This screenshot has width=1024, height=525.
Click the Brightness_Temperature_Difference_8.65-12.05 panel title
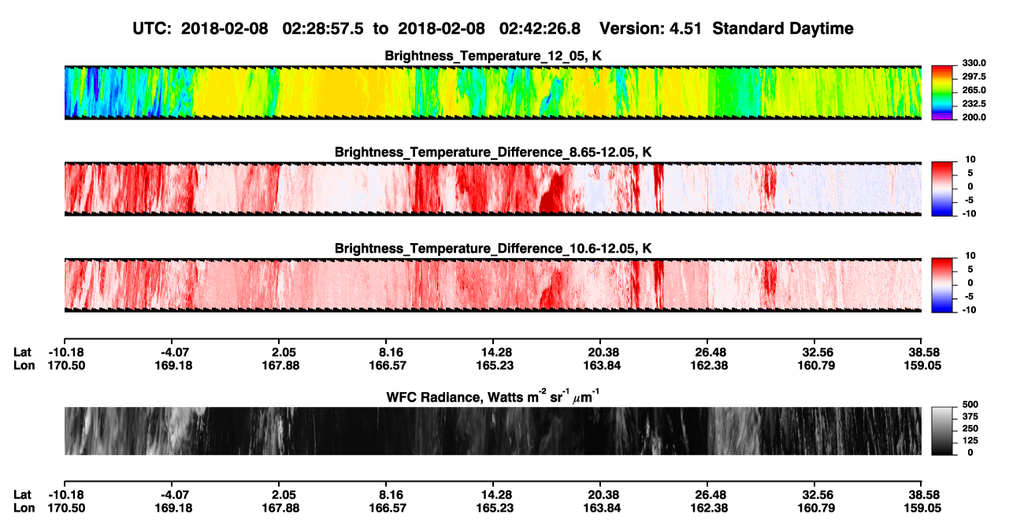pos(493,152)
